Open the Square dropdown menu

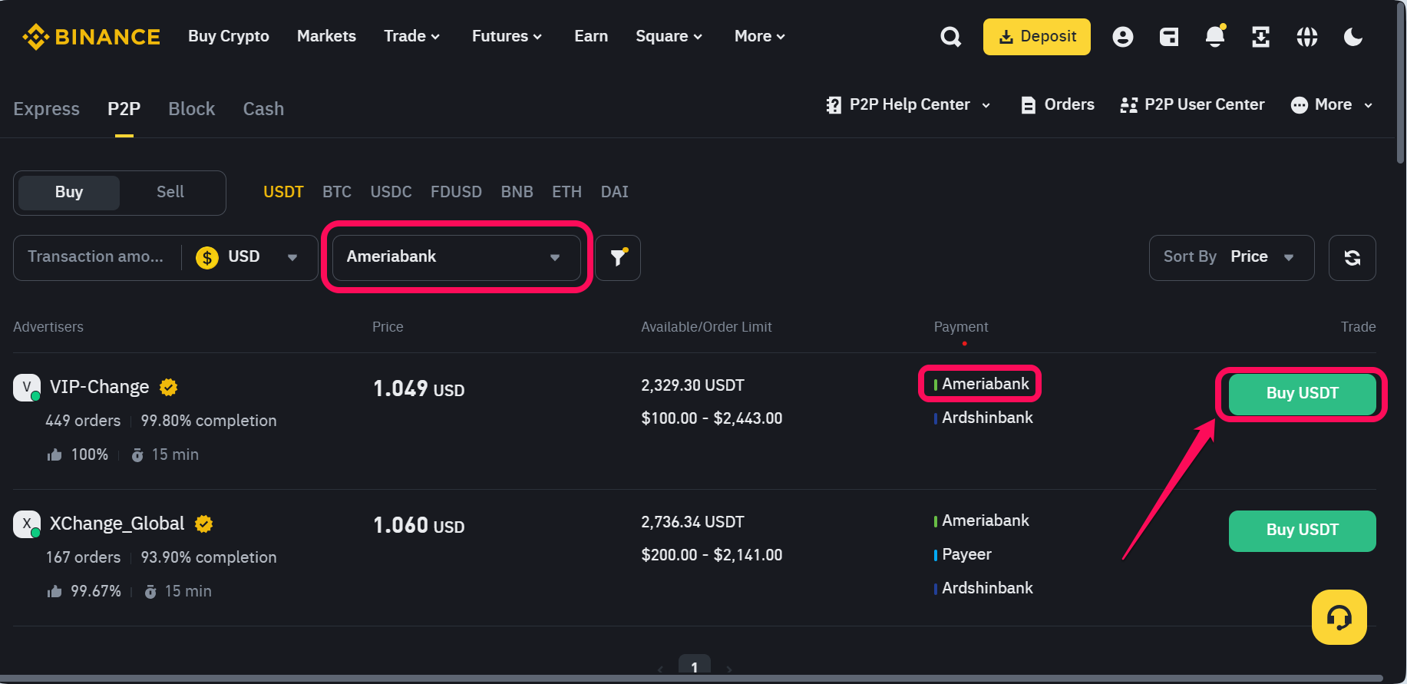669,36
